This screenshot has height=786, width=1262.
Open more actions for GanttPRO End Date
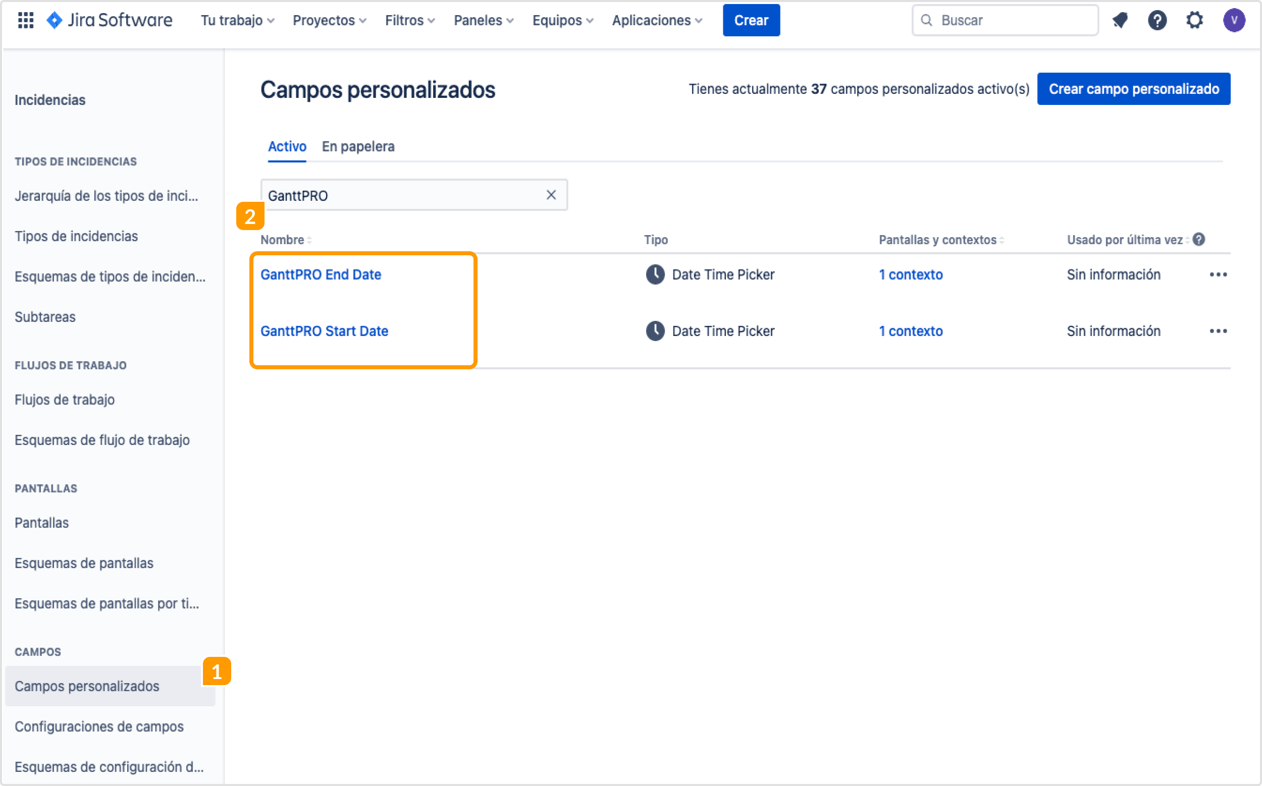point(1218,274)
